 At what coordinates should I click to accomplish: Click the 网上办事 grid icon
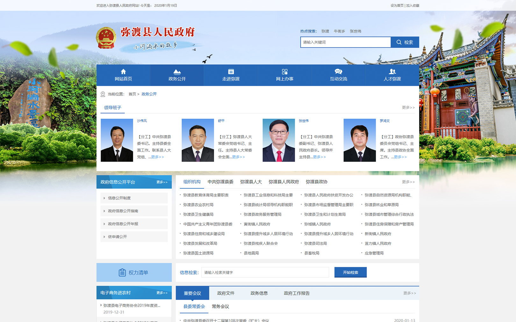[285, 72]
